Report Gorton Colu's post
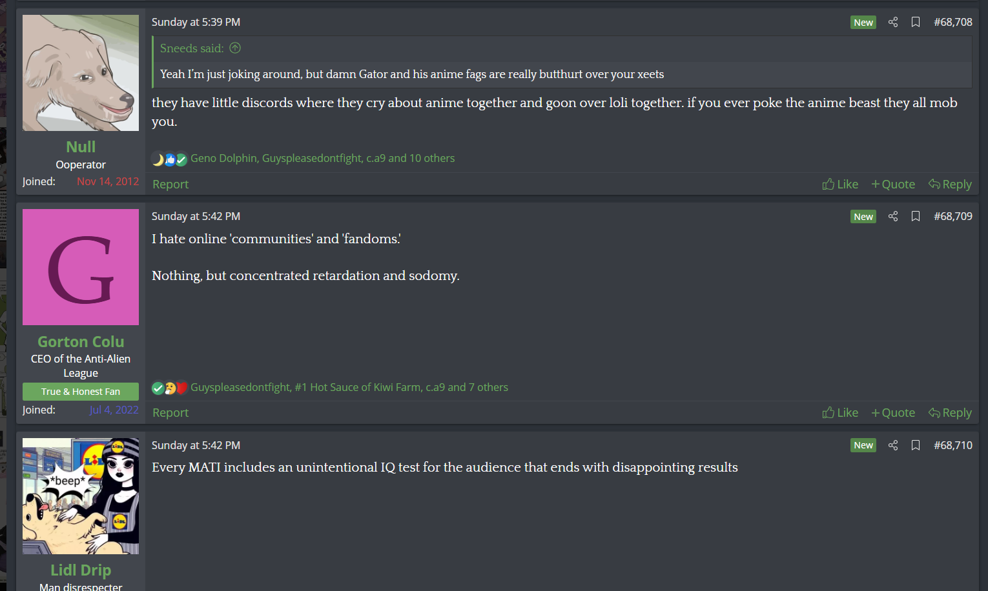Viewport: 988px width, 591px height. (x=170, y=413)
